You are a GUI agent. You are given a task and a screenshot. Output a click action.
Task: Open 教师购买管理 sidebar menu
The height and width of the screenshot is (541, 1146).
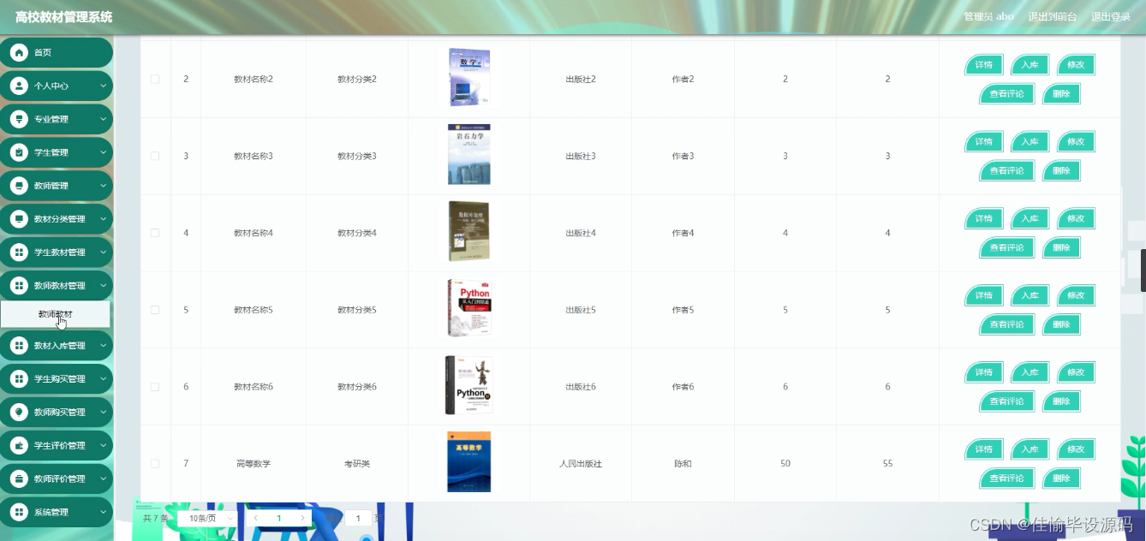56,413
